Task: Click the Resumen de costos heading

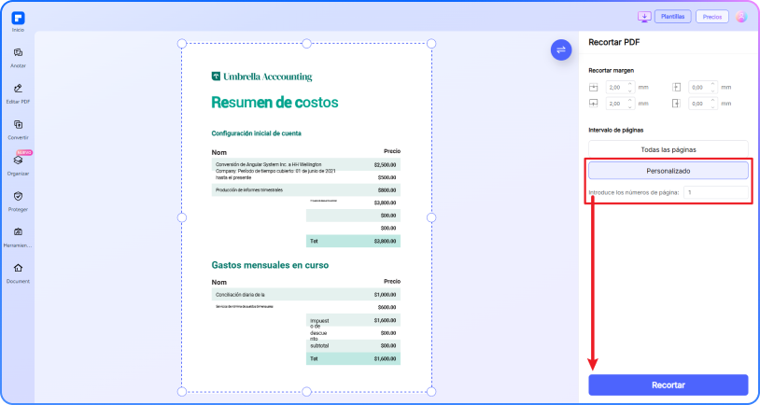Action: tap(274, 103)
